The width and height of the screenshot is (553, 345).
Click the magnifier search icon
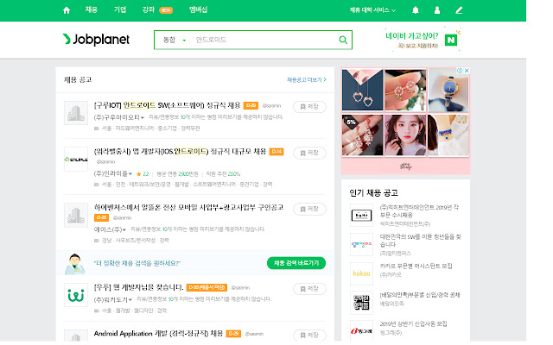click(343, 40)
